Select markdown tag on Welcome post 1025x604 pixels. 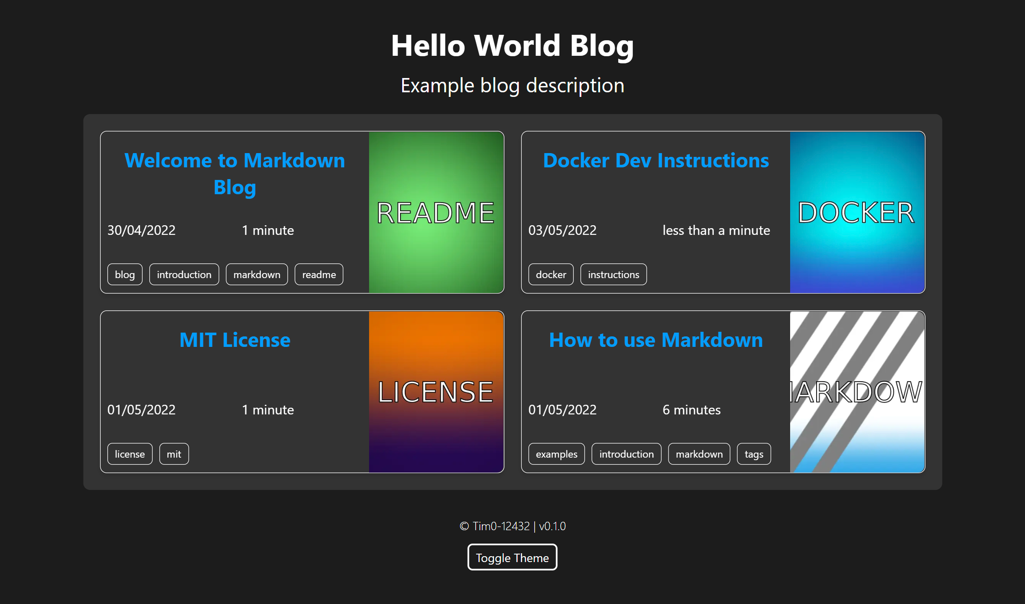(x=257, y=275)
